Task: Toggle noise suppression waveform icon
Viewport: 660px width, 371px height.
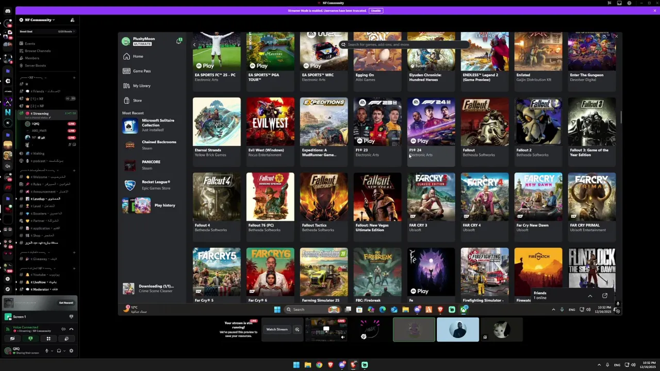Action: click(x=63, y=329)
